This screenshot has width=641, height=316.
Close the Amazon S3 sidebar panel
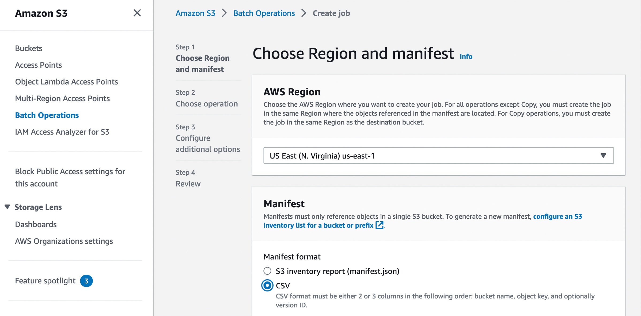(137, 13)
